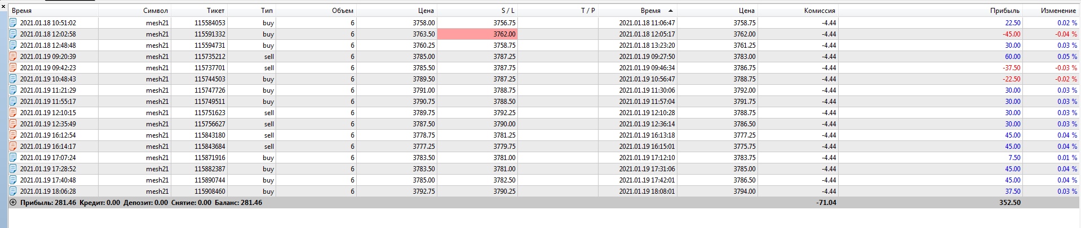Click the buy order icon for ticket 115871916
The image size is (1081, 228).
pos(14,158)
